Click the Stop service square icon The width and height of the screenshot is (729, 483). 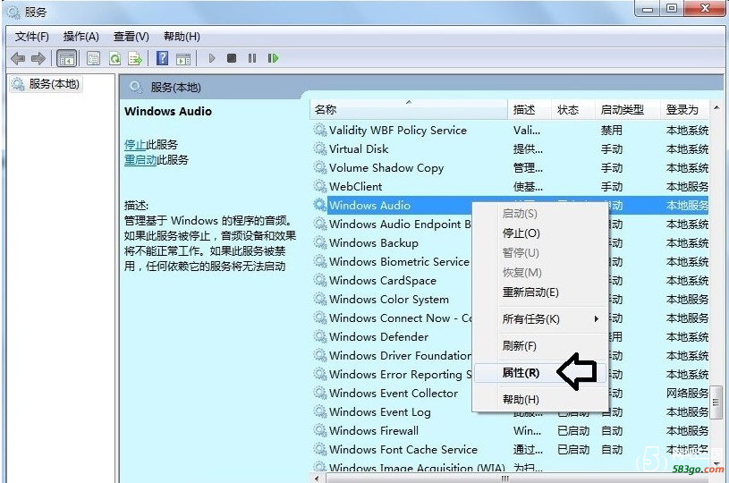click(232, 58)
